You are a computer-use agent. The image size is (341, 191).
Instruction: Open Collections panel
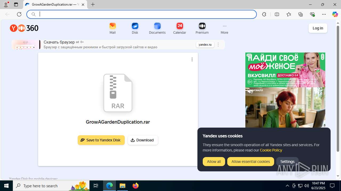pos(301,14)
